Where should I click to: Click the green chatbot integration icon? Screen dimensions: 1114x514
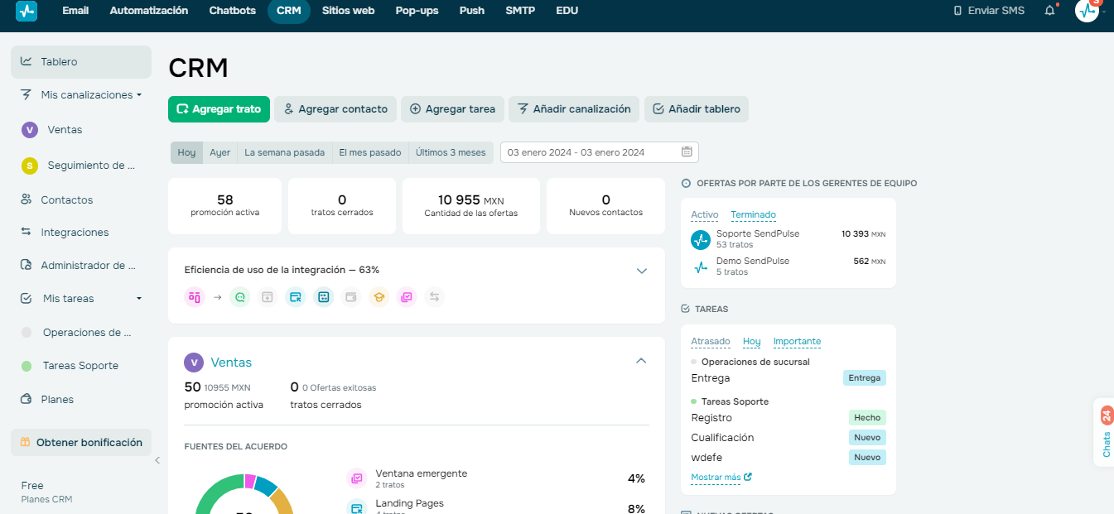coord(241,296)
